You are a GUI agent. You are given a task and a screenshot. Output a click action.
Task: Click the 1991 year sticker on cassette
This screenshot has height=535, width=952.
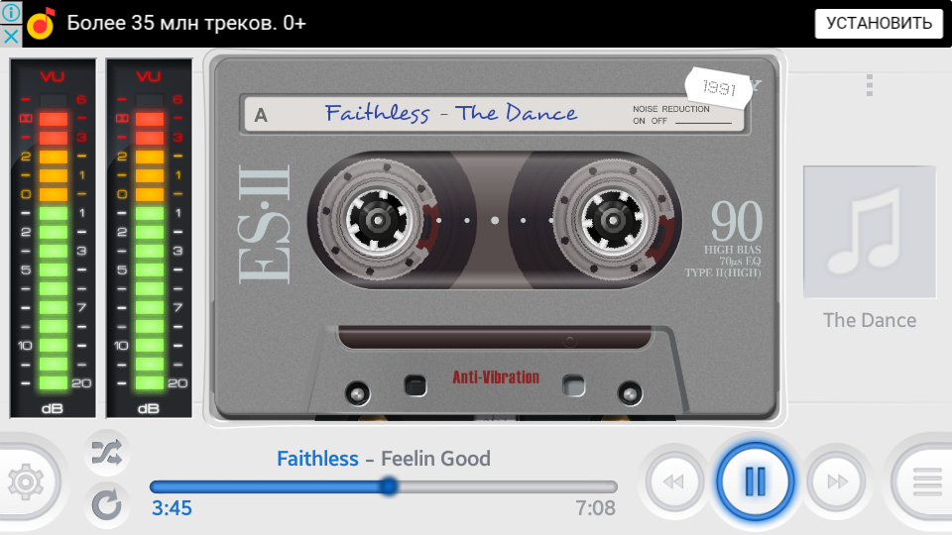click(x=719, y=88)
